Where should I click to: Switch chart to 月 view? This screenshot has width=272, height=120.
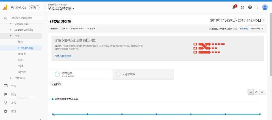(262, 92)
